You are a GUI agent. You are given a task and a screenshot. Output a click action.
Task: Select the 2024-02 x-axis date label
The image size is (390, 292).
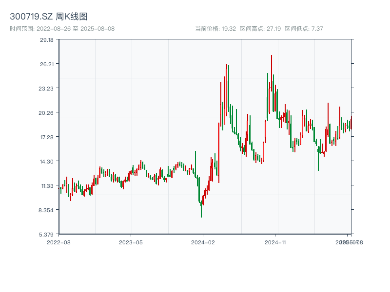[203, 242]
